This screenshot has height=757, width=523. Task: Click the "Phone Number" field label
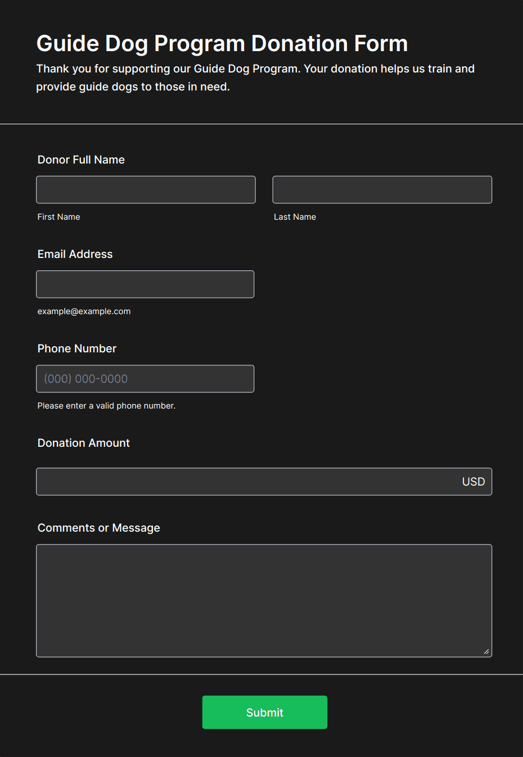77,348
